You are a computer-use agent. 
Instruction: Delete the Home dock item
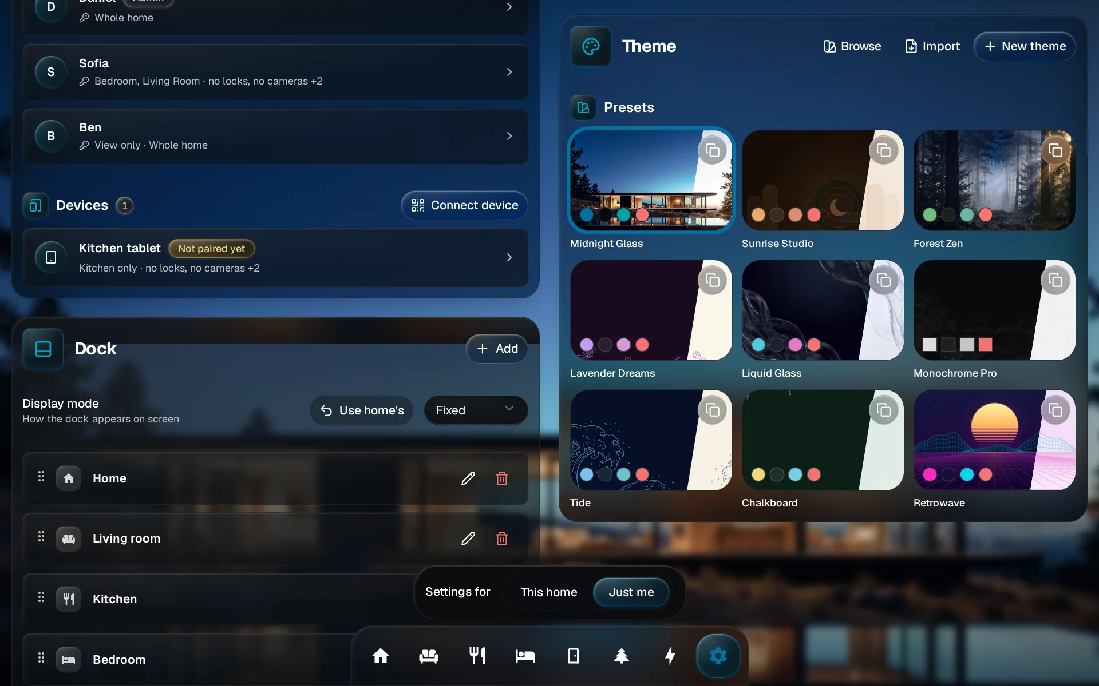click(x=502, y=478)
